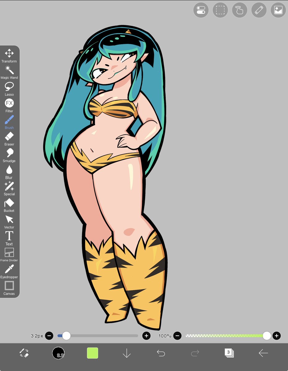Select the Magic Wand tool
This screenshot has height=371, width=288.
tap(9, 72)
